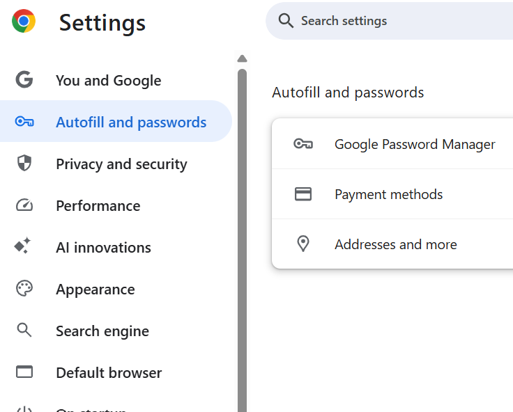The height and width of the screenshot is (412, 513).
Task: Open Payment methods settings
Action: (x=388, y=194)
